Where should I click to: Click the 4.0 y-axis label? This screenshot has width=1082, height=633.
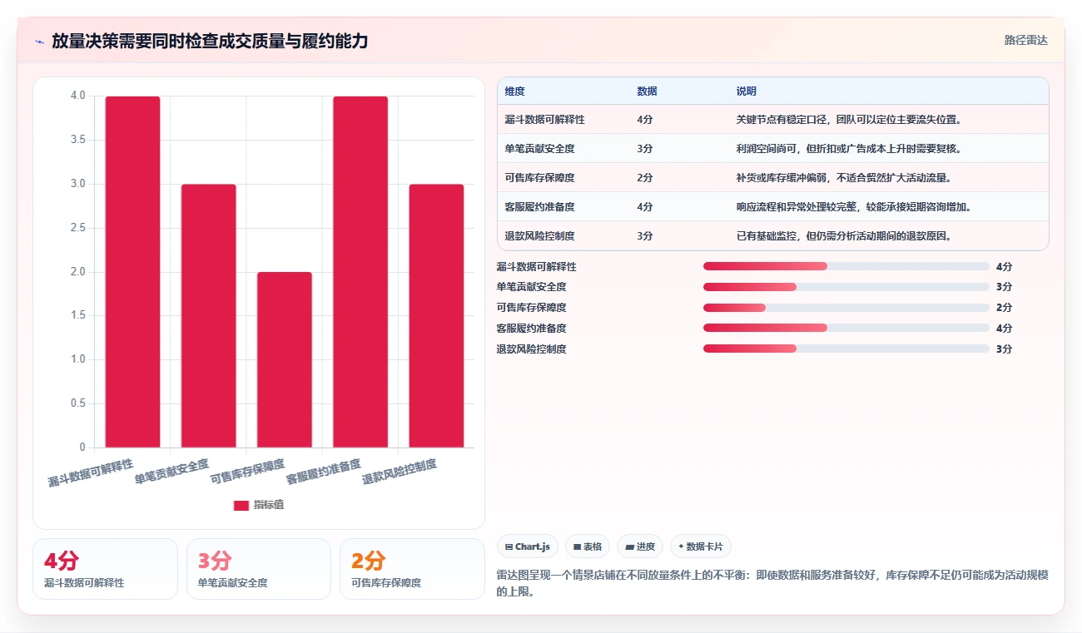point(77,96)
